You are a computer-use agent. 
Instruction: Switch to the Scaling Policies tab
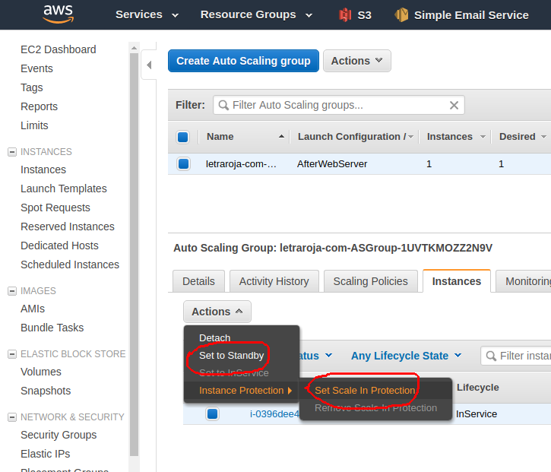click(370, 281)
